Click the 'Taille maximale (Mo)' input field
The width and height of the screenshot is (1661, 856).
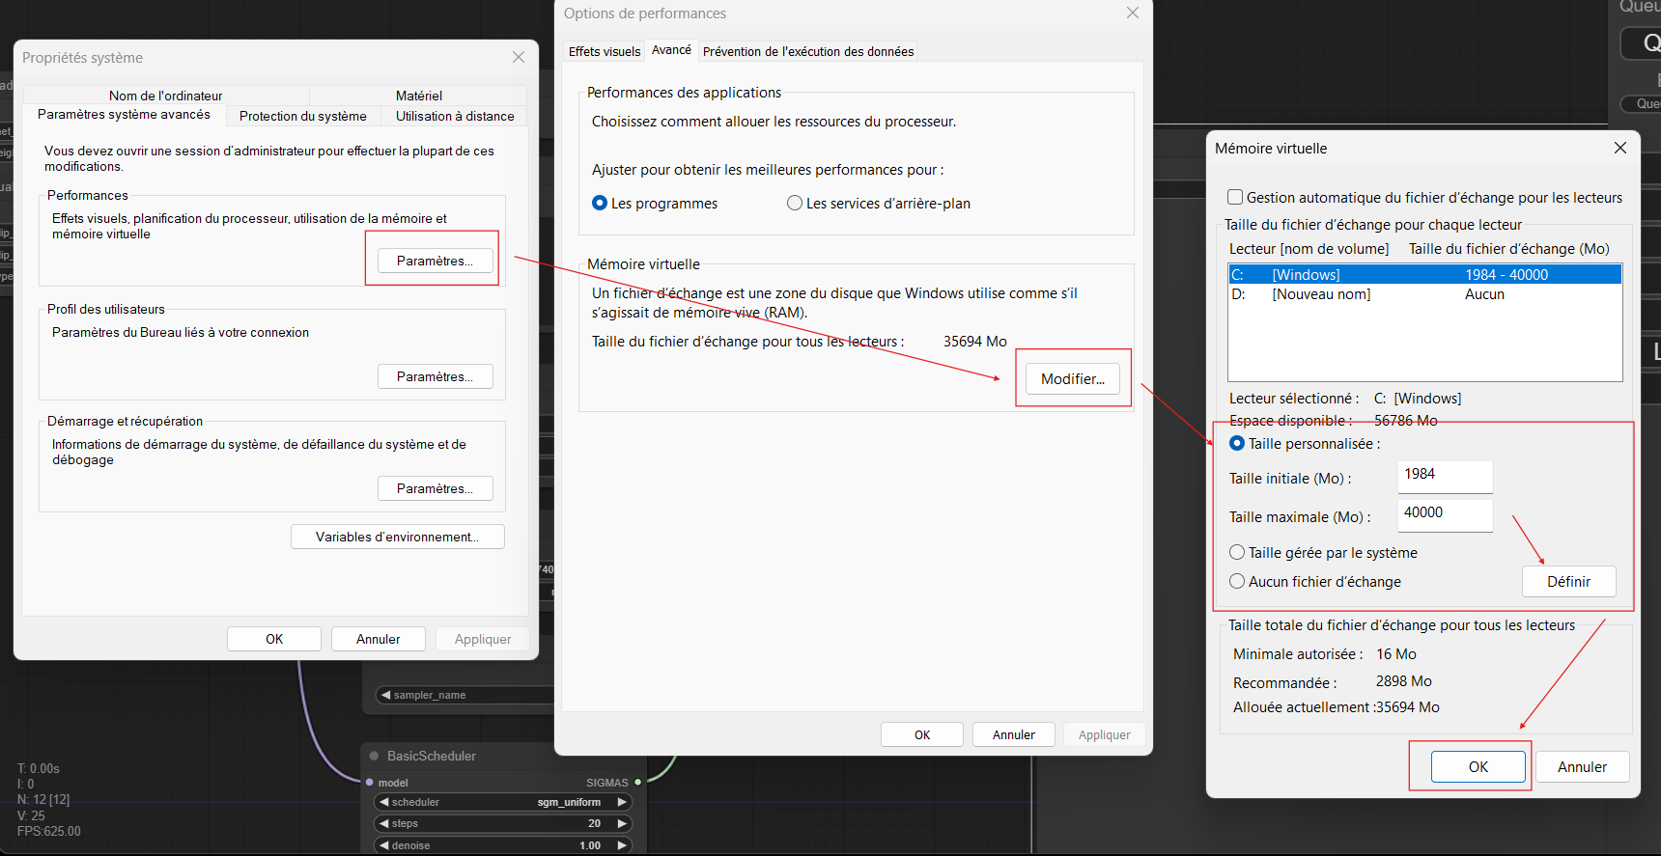pyautogui.click(x=1445, y=513)
